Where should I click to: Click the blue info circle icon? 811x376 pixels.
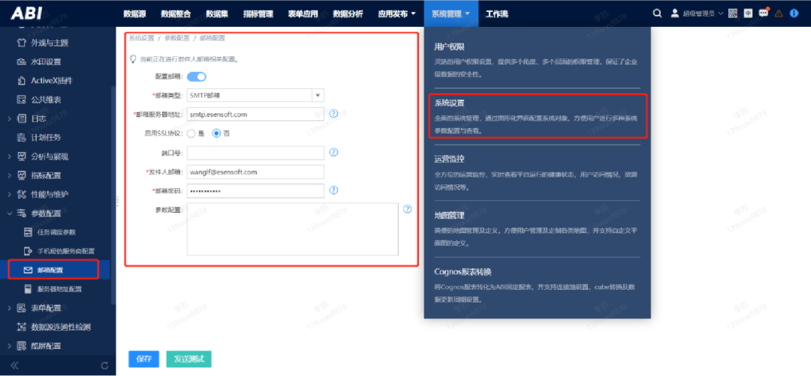pyautogui.click(x=794, y=13)
